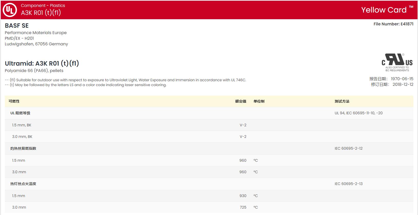Click the 单位制 column header
The height and width of the screenshot is (215, 418).
point(259,101)
